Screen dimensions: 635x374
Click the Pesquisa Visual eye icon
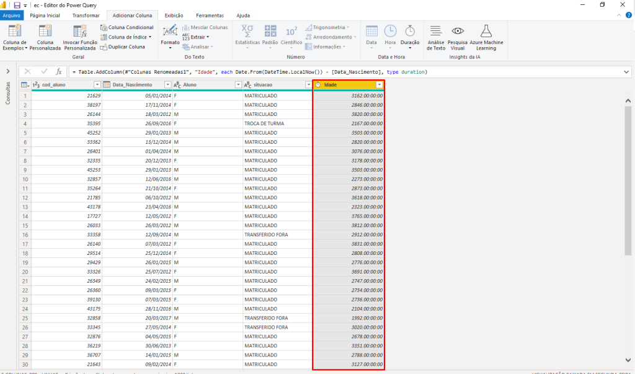point(458,32)
